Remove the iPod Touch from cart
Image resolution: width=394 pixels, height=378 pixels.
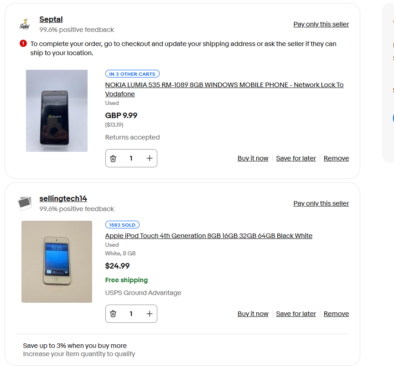(x=336, y=314)
